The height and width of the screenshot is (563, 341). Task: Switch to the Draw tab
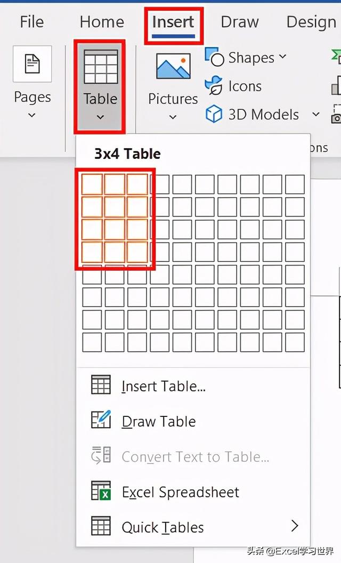click(239, 22)
